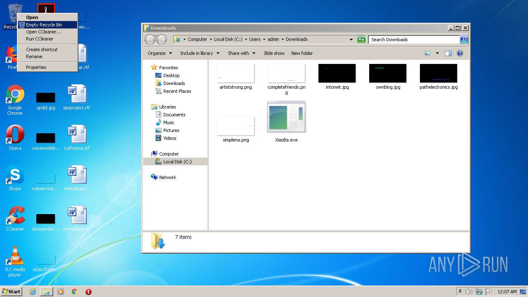Image resolution: width=528 pixels, height=297 pixels.
Task: Select CCleaner desktop shortcut
Action: click(15, 219)
